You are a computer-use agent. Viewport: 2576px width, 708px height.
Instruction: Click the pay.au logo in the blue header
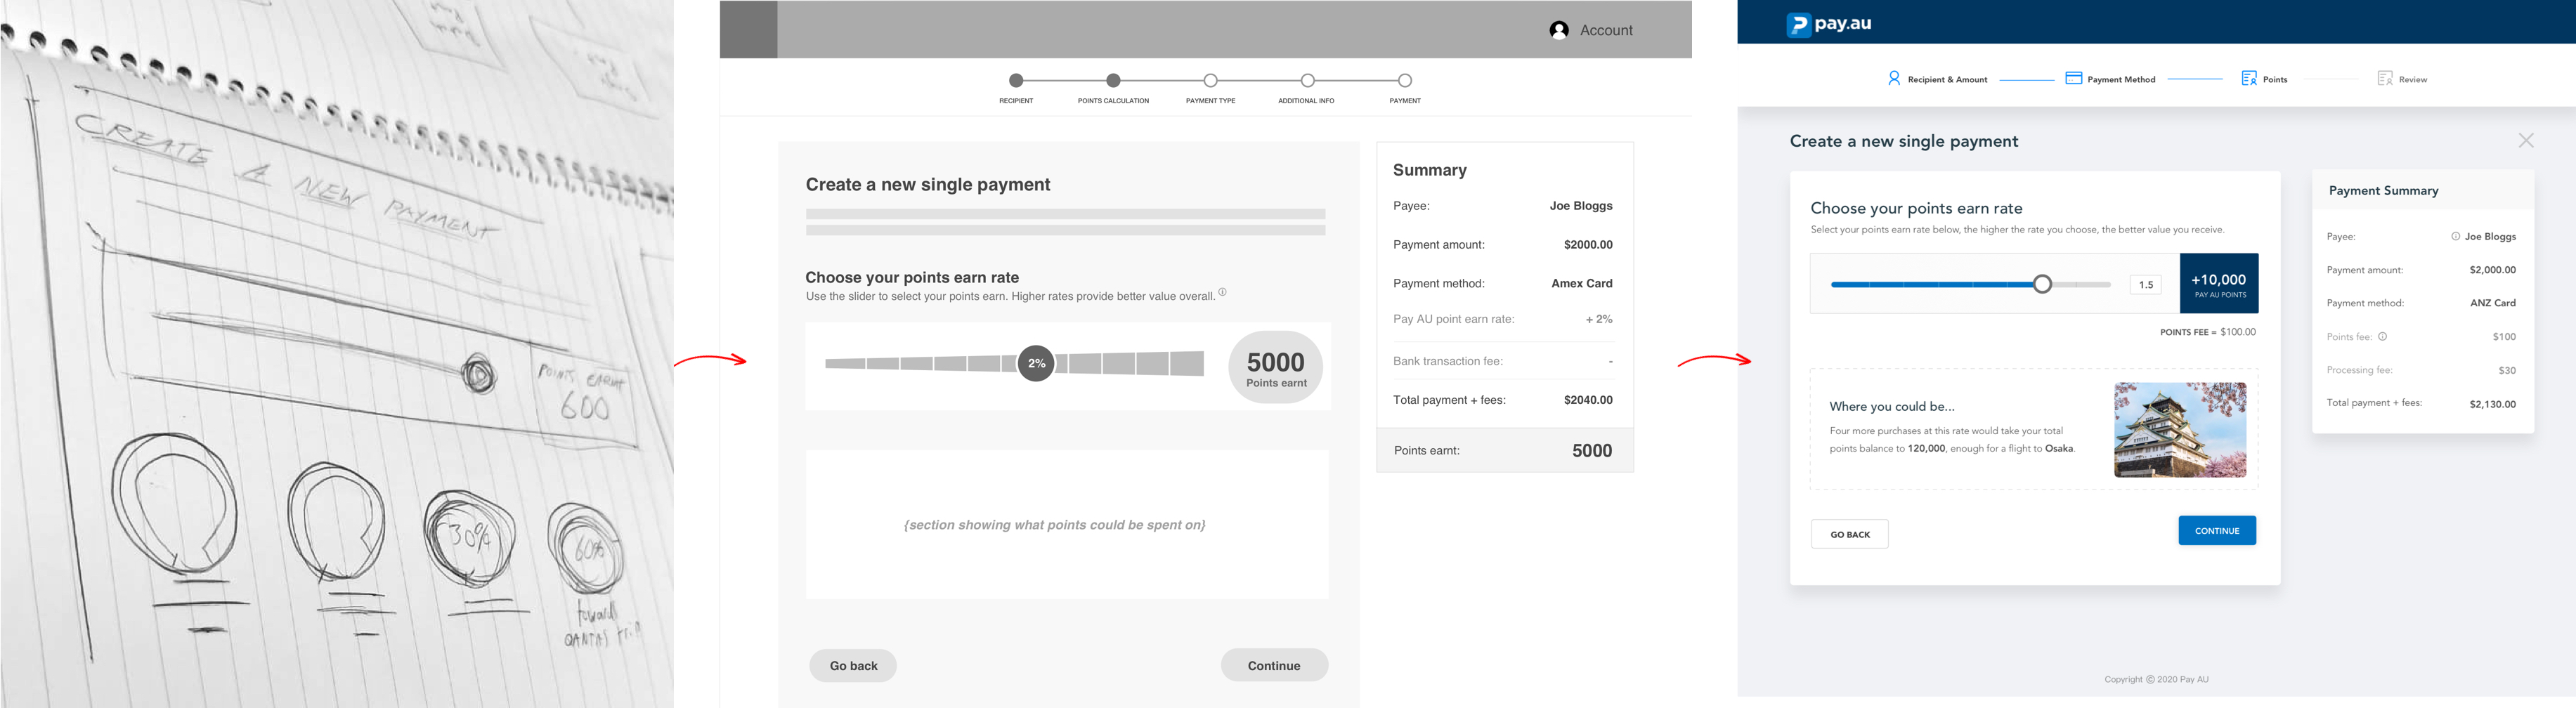click(1828, 24)
